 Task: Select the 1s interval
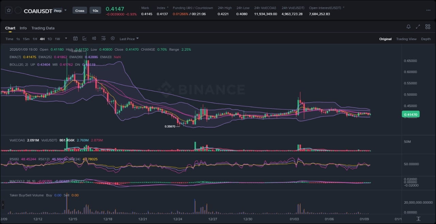[18, 39]
